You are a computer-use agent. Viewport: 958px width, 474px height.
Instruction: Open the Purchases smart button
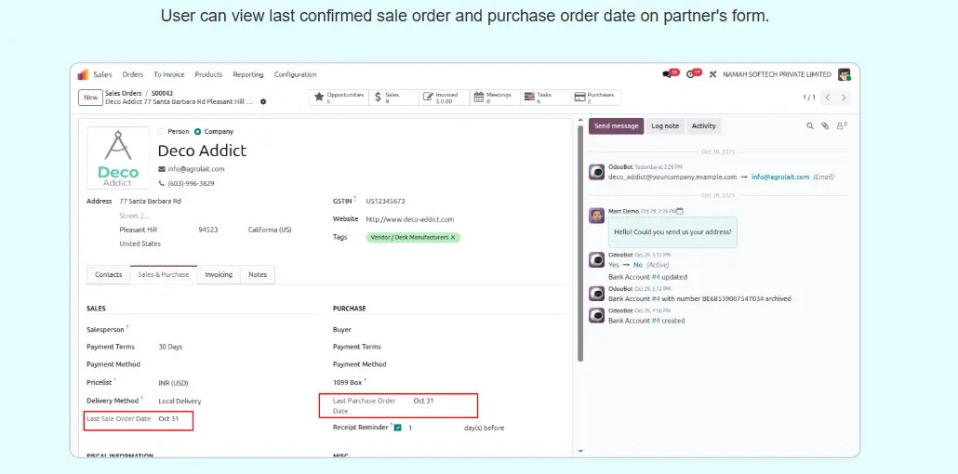[x=595, y=97]
